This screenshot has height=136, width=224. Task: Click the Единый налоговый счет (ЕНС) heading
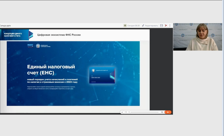(x=51, y=70)
